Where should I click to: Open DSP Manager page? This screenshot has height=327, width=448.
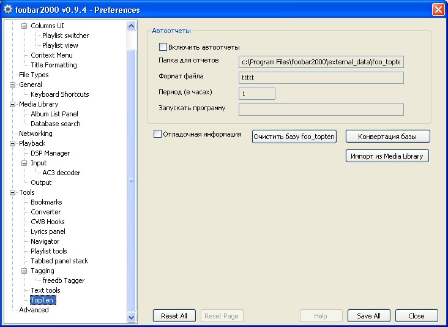click(50, 153)
